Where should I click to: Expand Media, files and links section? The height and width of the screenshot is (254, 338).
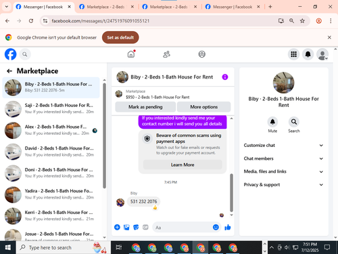pos(283,171)
